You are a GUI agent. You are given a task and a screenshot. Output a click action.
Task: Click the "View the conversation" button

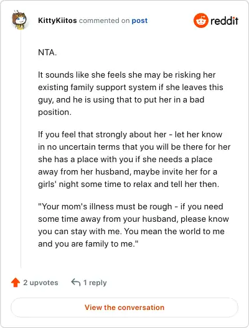coord(125,307)
